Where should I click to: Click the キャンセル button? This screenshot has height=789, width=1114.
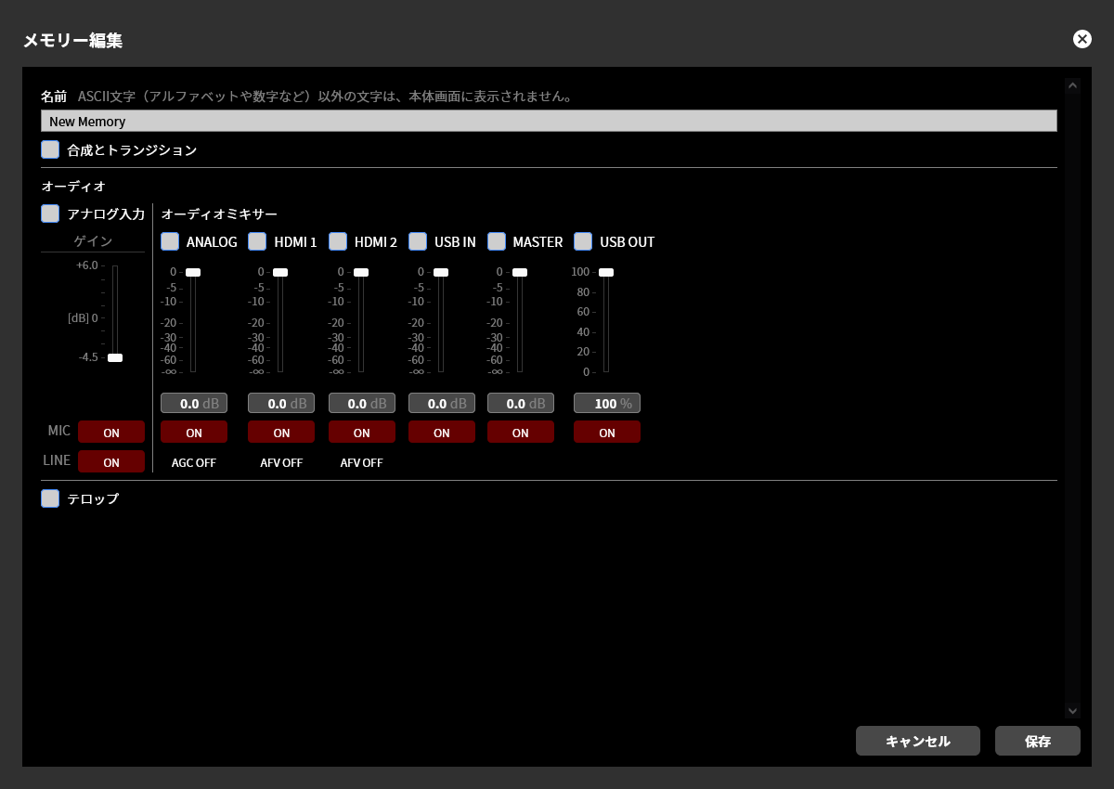click(918, 741)
